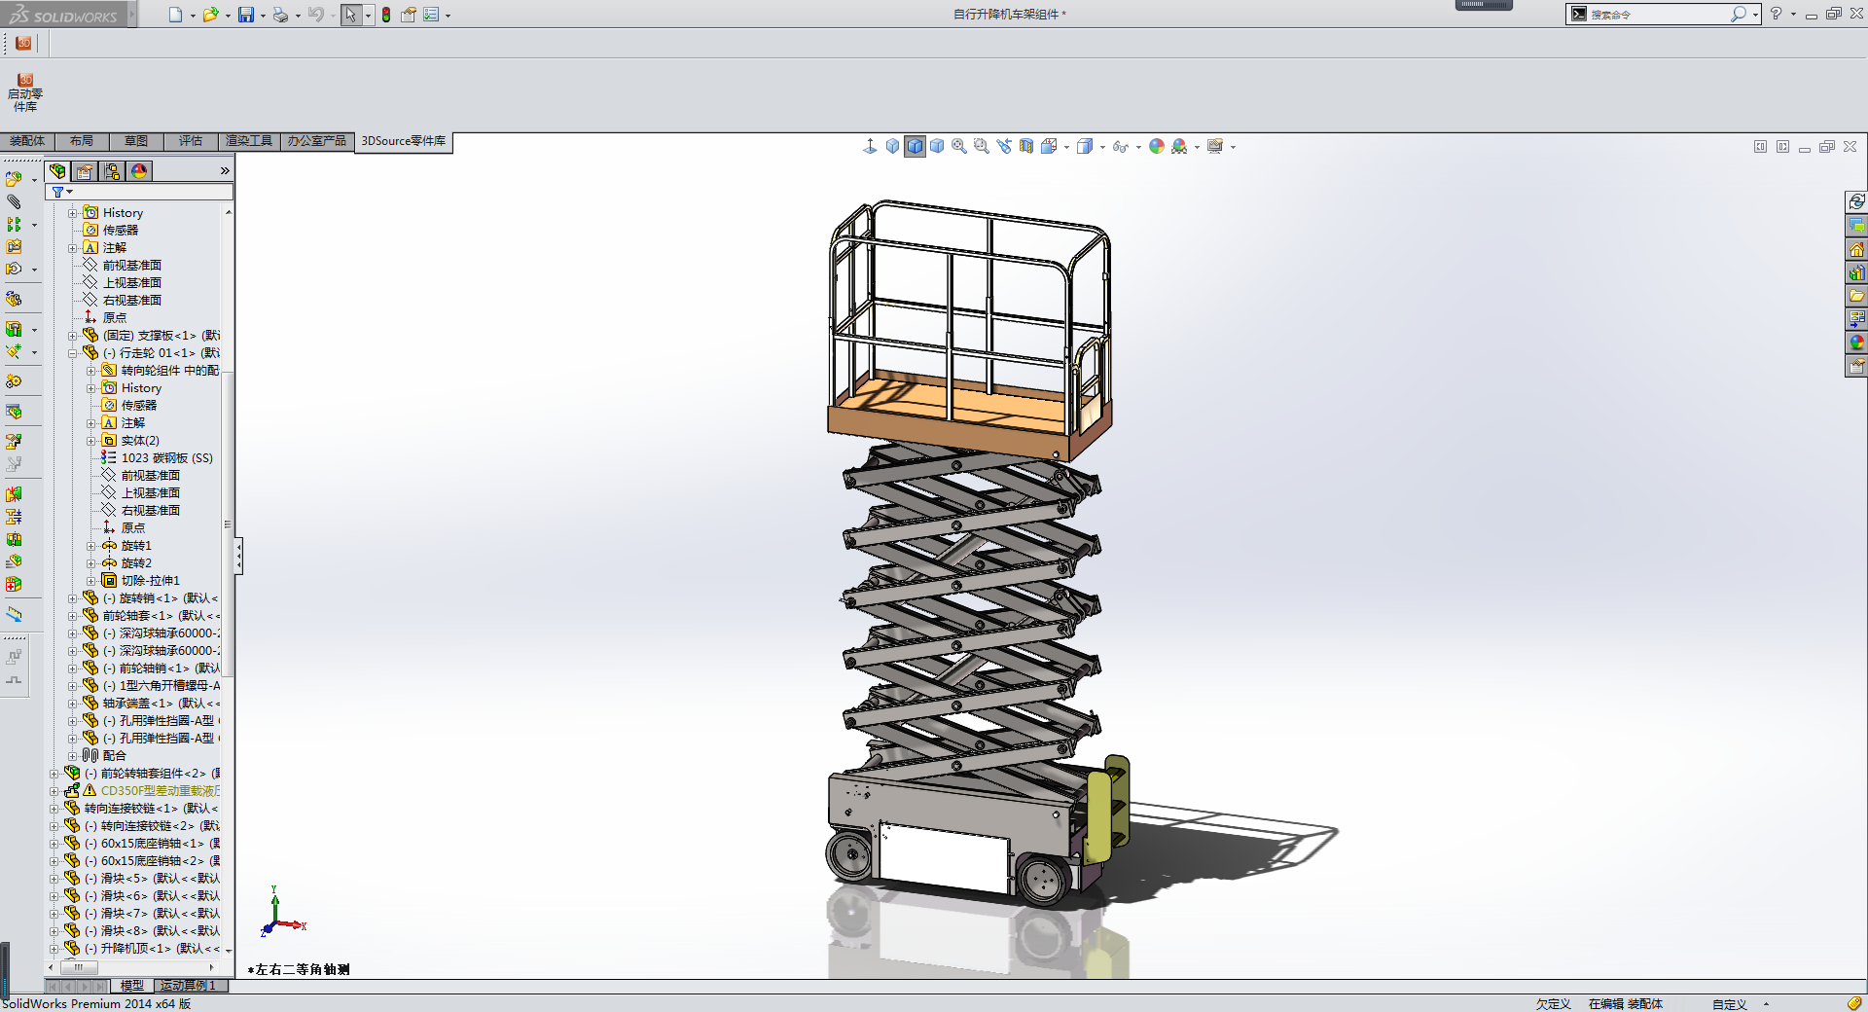Open the 模型 bottom tab
This screenshot has width=1868, height=1012.
[x=132, y=986]
